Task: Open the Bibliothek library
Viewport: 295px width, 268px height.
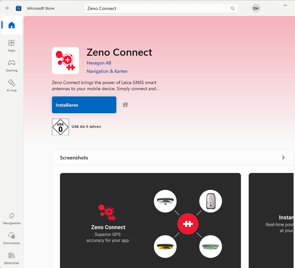Action: [12, 258]
